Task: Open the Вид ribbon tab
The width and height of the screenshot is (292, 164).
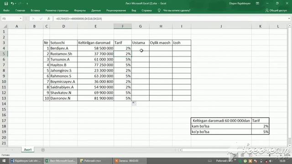Action: (x=134, y=10)
